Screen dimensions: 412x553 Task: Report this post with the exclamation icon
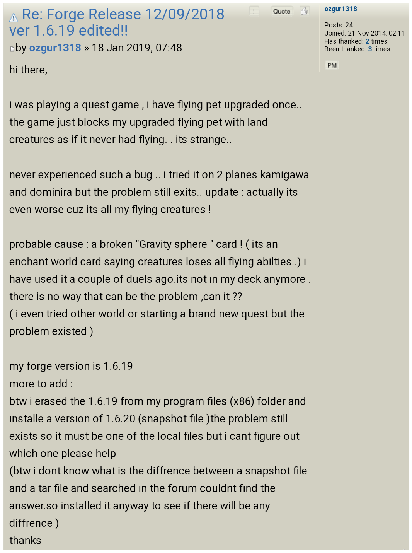pos(254,11)
